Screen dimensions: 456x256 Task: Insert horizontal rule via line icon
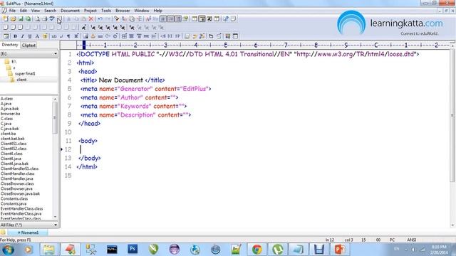point(100,36)
